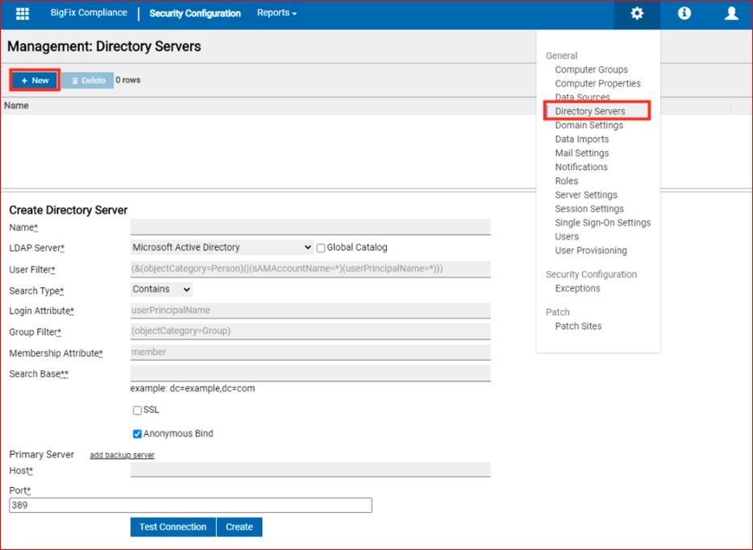This screenshot has height=550, width=753.
Task: Focus the Host input field
Action: (x=310, y=469)
